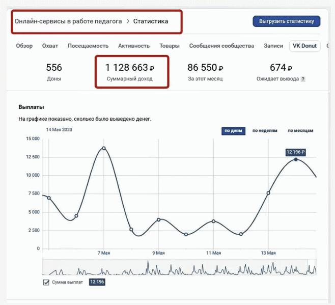Open the Онлайн-сервисы в работе педагога breadcrumb link
This screenshot has height=305, width=335.
(68, 21)
